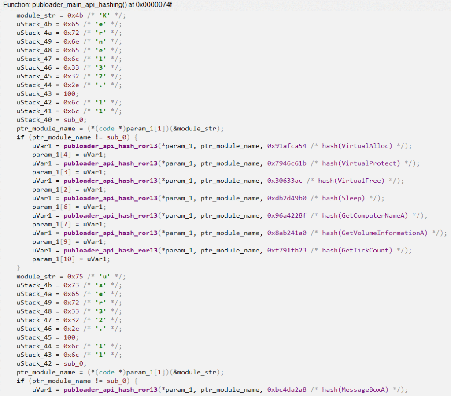451x396 pixels.
Task: Click the hash(VirtualAlloc) comment
Action: [x=360, y=146]
